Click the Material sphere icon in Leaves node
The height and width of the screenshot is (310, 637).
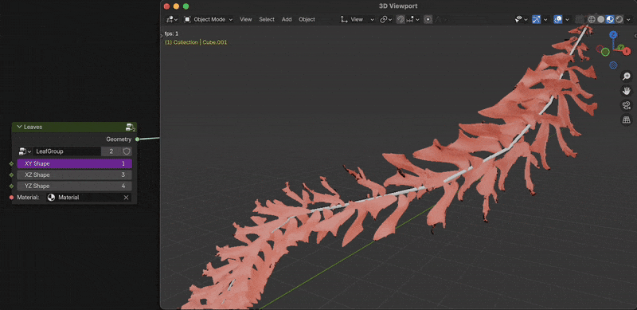tap(51, 198)
